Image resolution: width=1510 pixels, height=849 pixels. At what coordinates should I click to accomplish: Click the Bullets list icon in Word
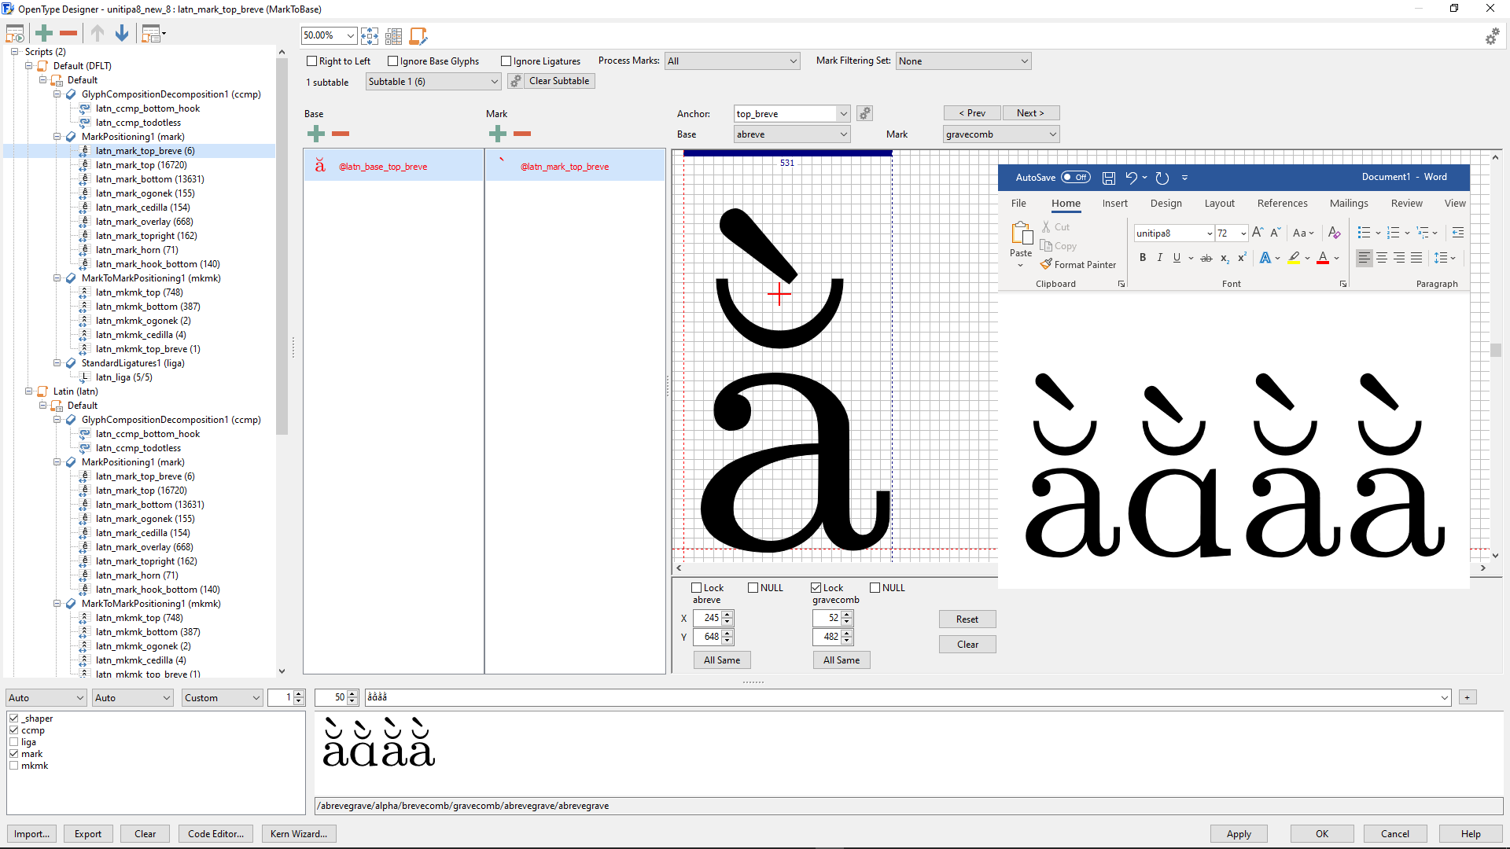click(1364, 233)
